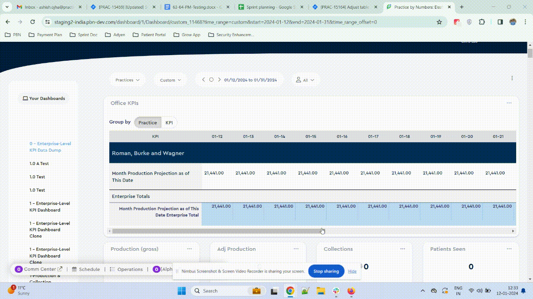Click the Roman, Burke and Wagner row

click(313, 153)
